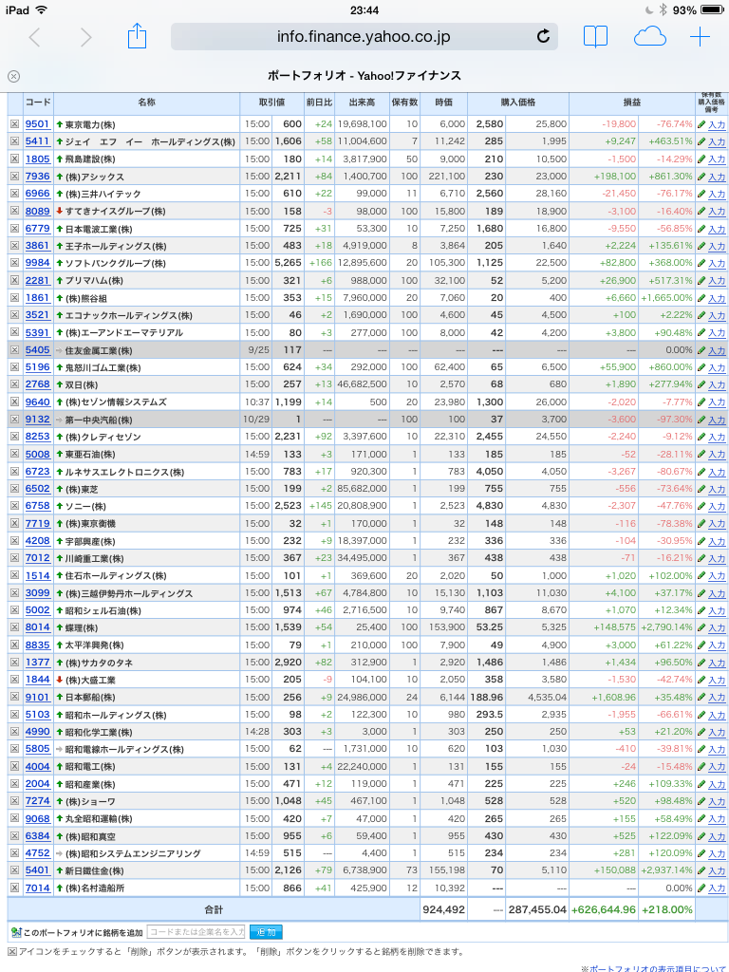Tap the Safari forward arrow

pyautogui.click(x=85, y=37)
